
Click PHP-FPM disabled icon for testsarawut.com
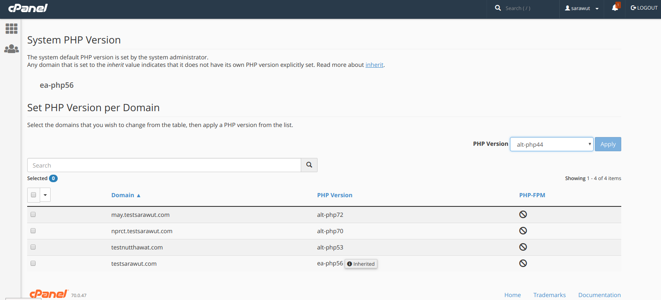[523, 263]
